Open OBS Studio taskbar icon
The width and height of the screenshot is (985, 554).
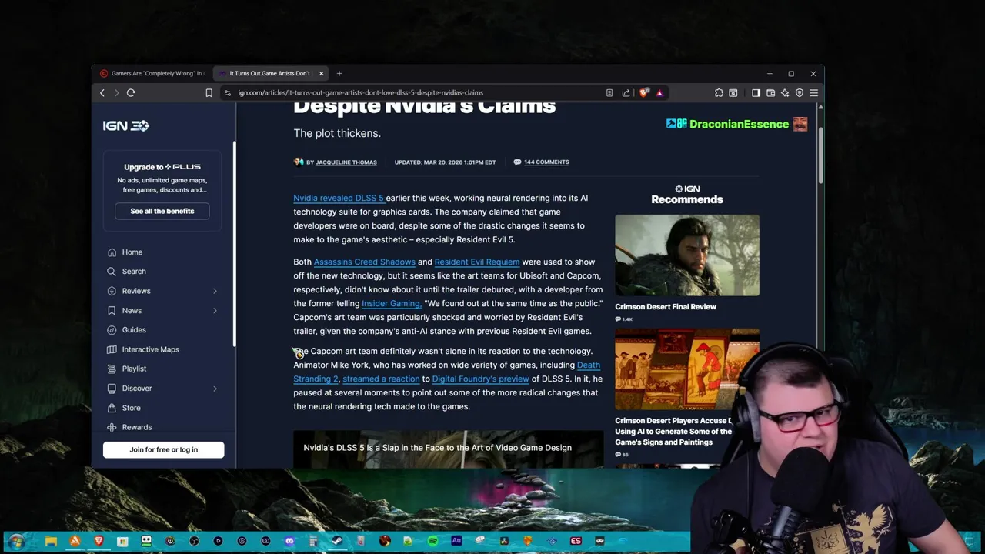(194, 542)
